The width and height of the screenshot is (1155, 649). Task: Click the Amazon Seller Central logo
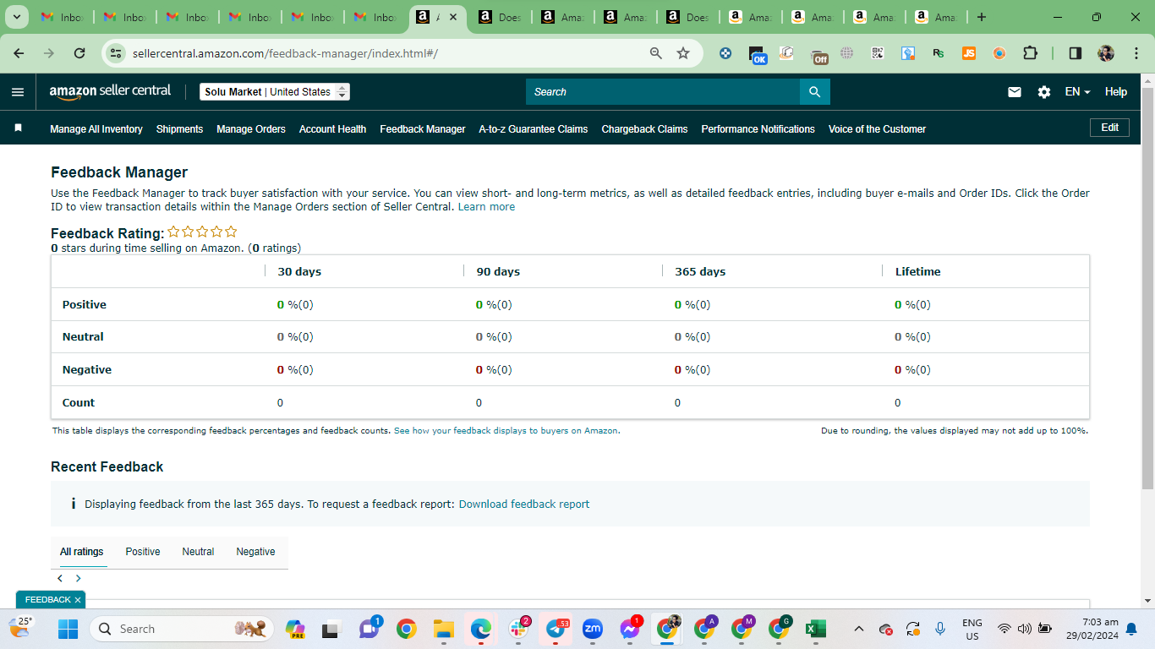click(110, 91)
